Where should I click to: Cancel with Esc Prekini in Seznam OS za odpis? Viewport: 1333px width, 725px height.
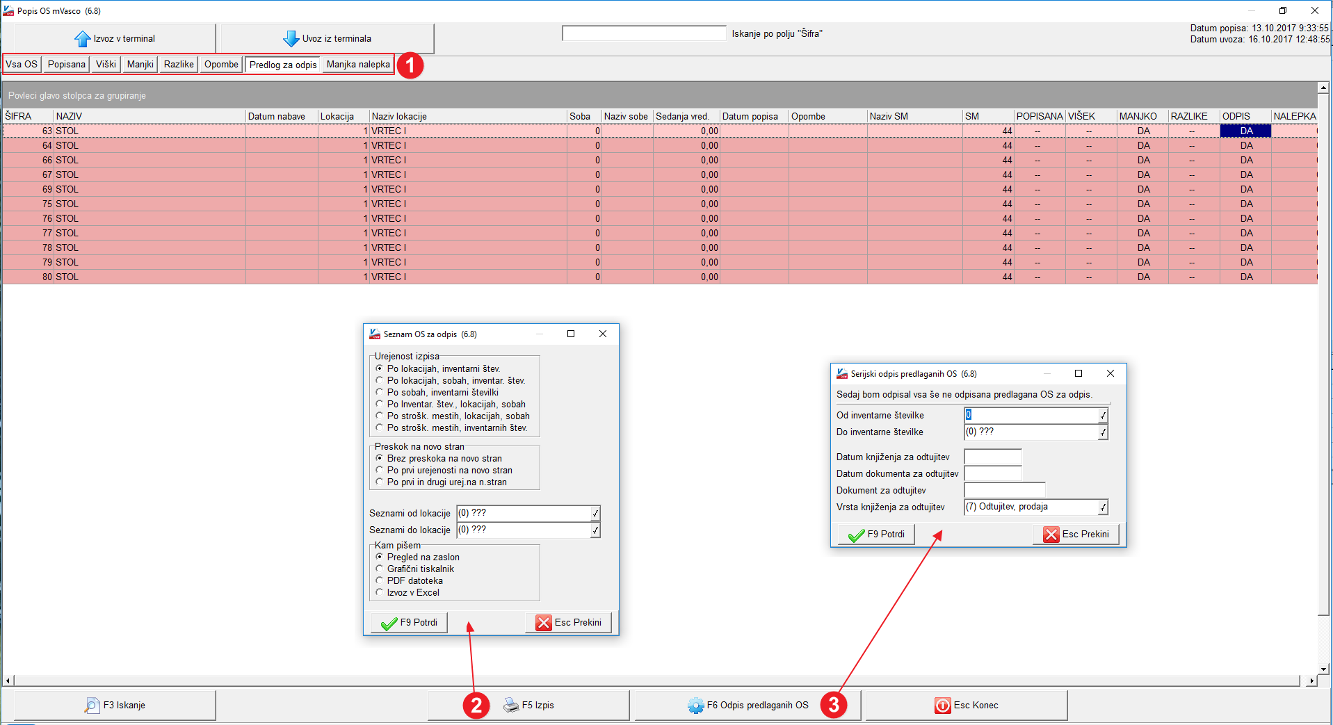click(568, 623)
